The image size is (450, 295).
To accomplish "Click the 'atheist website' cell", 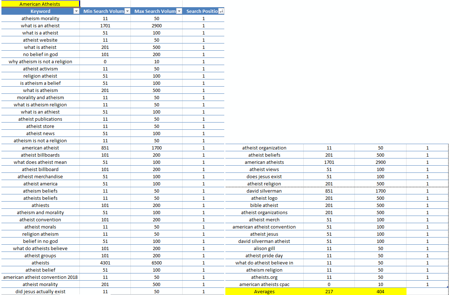I will point(40,40).
